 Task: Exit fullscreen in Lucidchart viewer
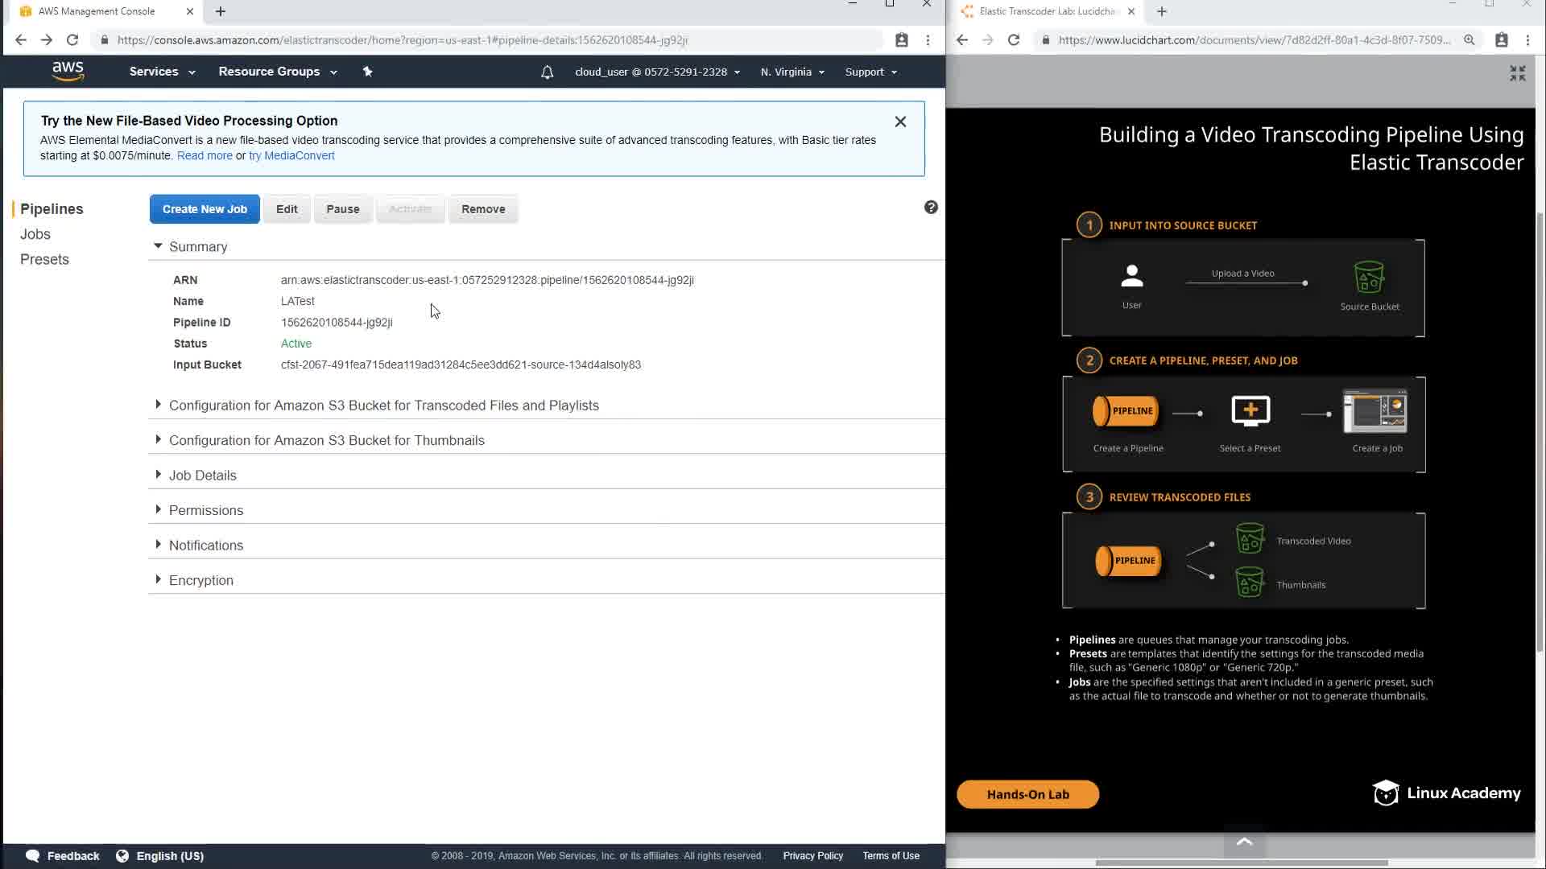pos(1517,74)
